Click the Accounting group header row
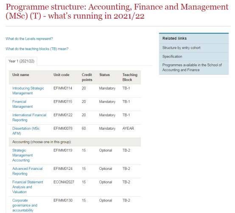Viewport: 235px width, 213px height. [x=75, y=142]
